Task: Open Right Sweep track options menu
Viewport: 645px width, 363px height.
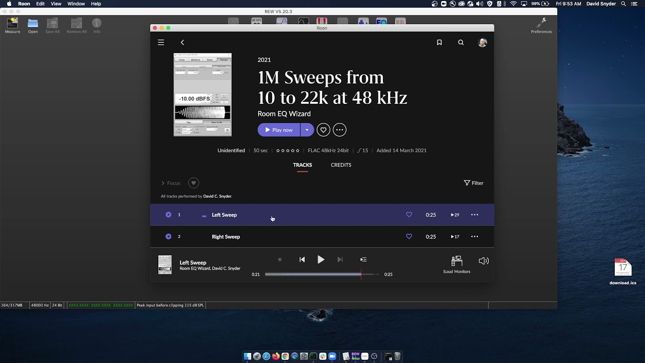Action: (x=475, y=236)
